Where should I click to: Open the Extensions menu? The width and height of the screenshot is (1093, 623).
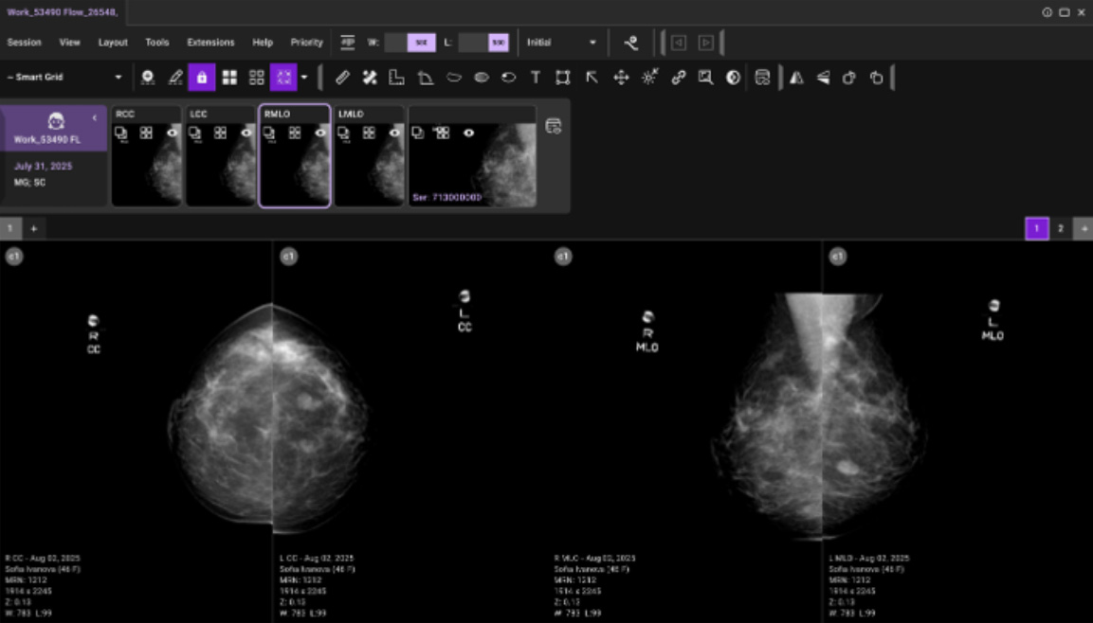tap(210, 43)
